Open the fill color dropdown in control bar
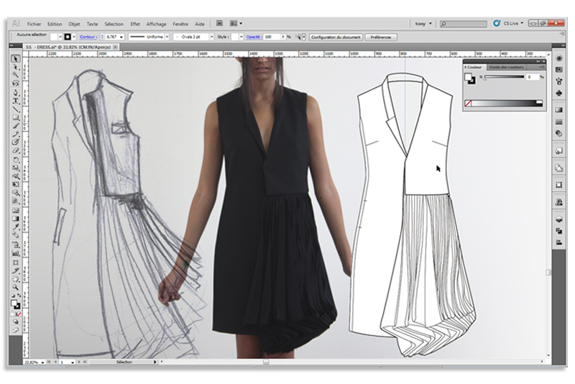Image resolution: width=575 pixels, height=384 pixels. [x=60, y=37]
